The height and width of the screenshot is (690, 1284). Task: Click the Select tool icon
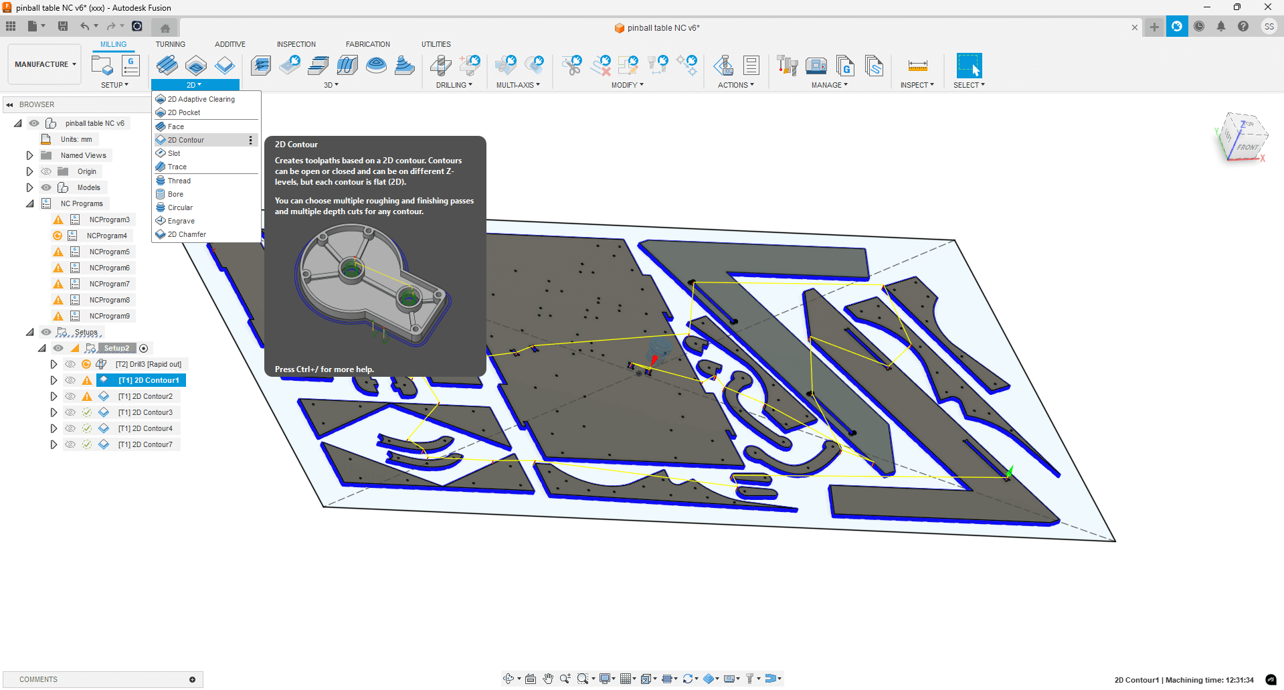(x=969, y=66)
